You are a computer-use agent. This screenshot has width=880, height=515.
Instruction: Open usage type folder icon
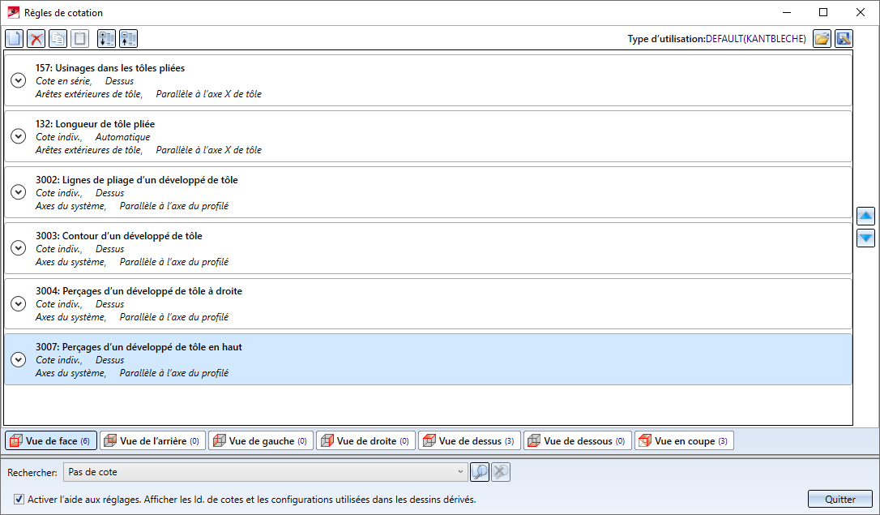coord(822,39)
